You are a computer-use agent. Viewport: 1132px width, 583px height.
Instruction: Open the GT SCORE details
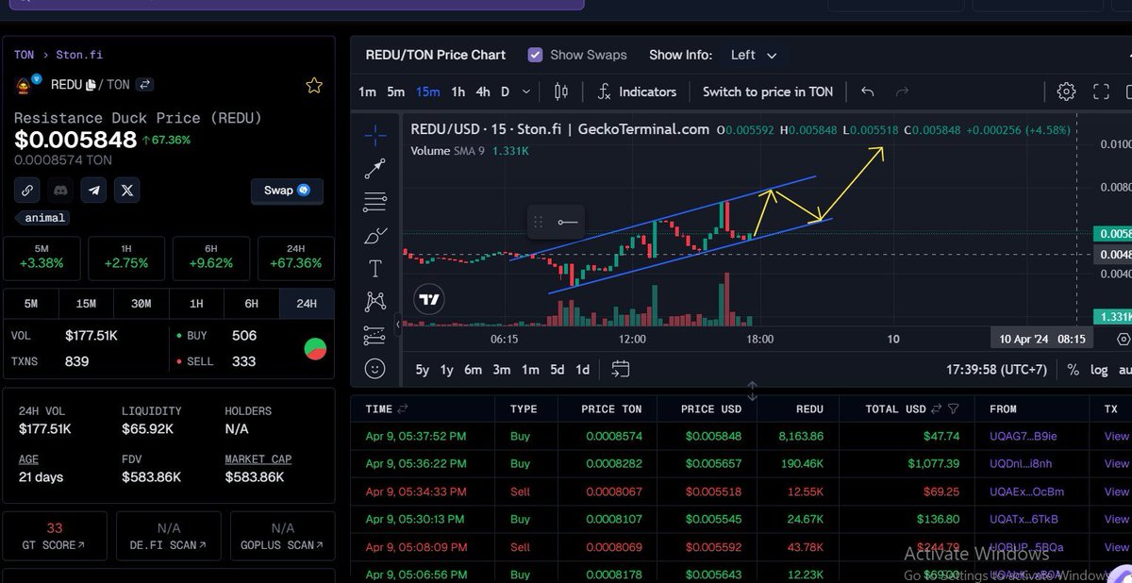54,537
